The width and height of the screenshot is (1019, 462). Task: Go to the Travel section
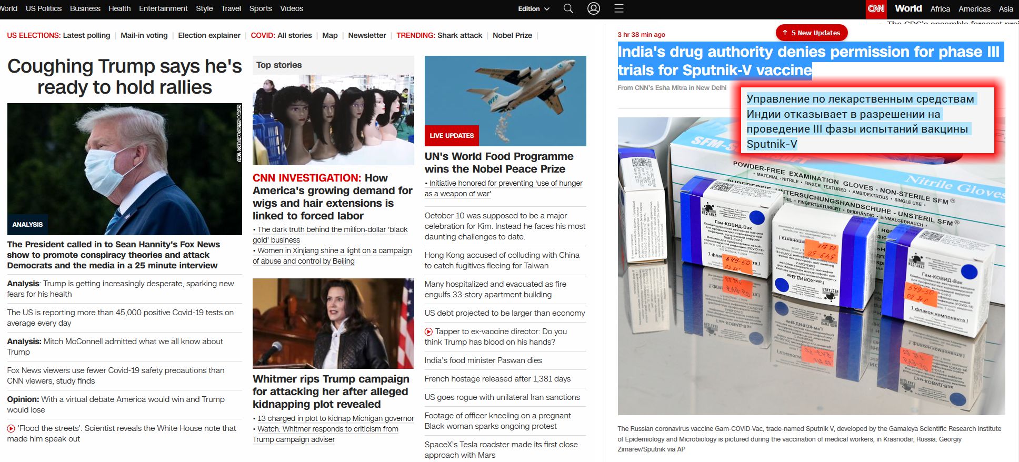(x=231, y=8)
